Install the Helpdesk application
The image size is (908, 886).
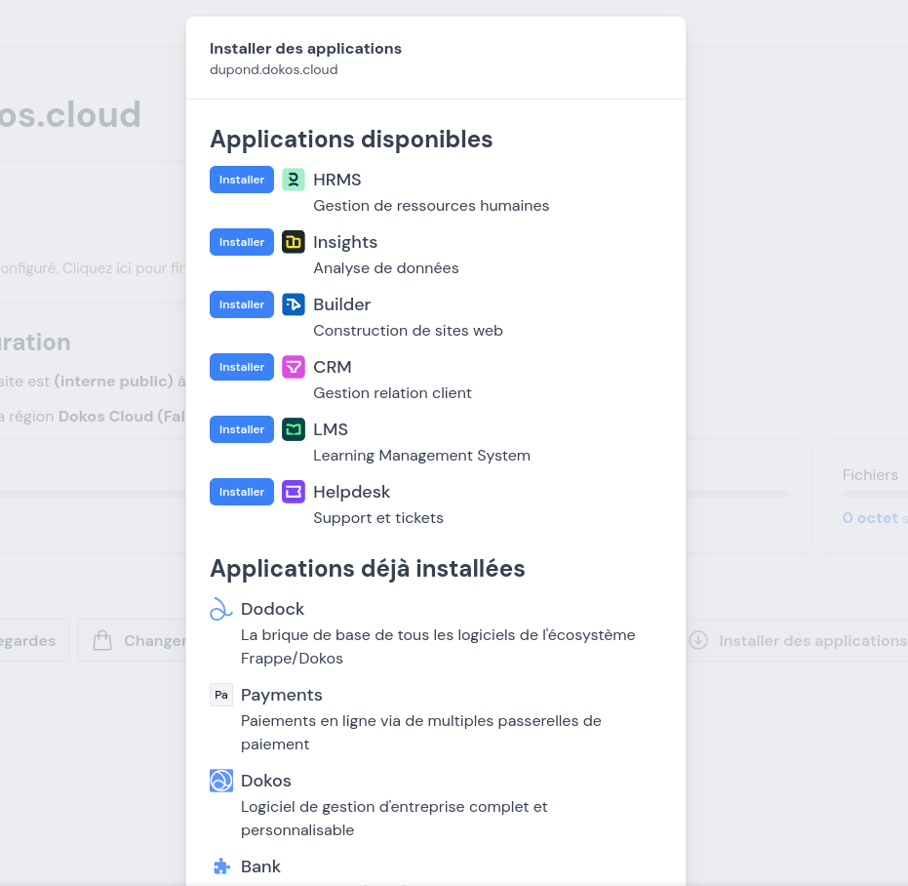click(242, 492)
